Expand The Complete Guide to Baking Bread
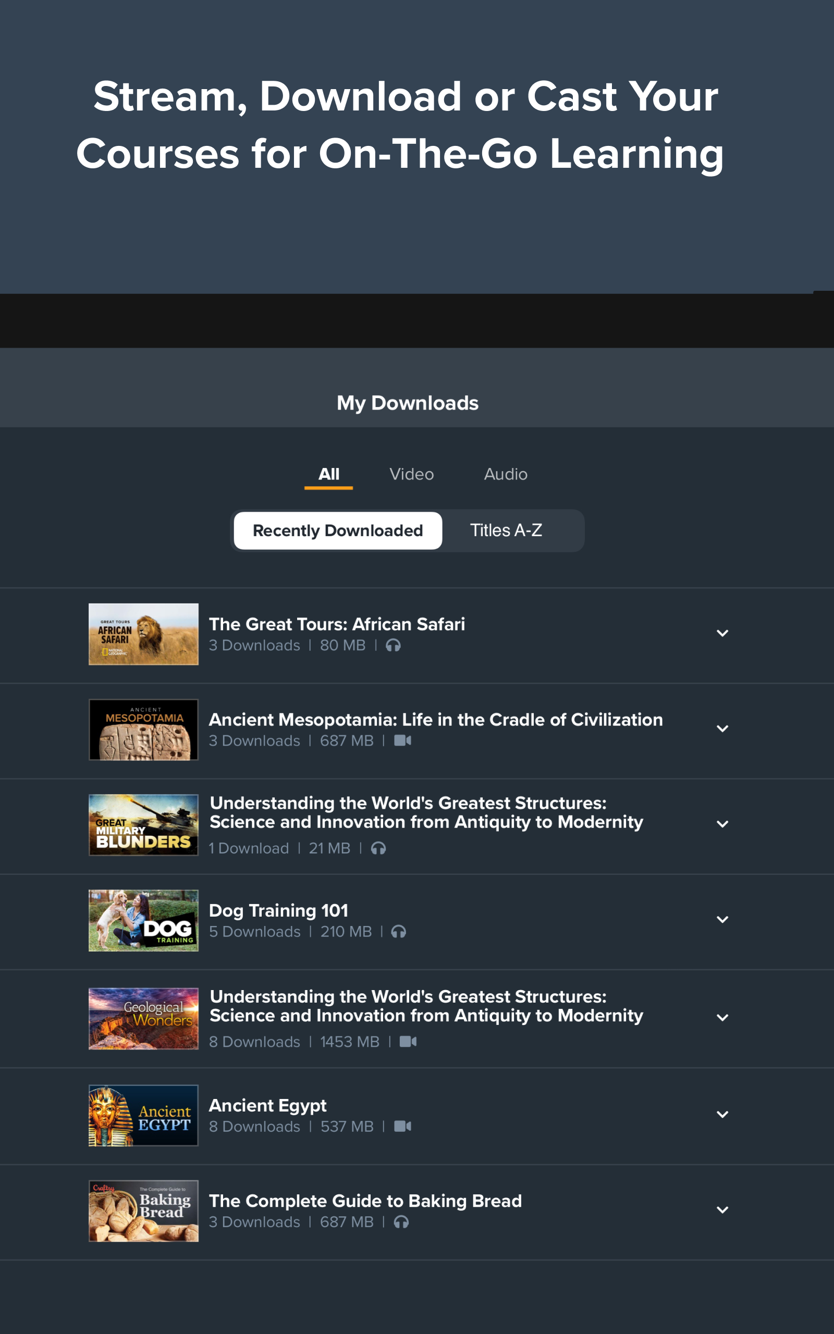This screenshot has height=1334, width=834. (722, 1210)
